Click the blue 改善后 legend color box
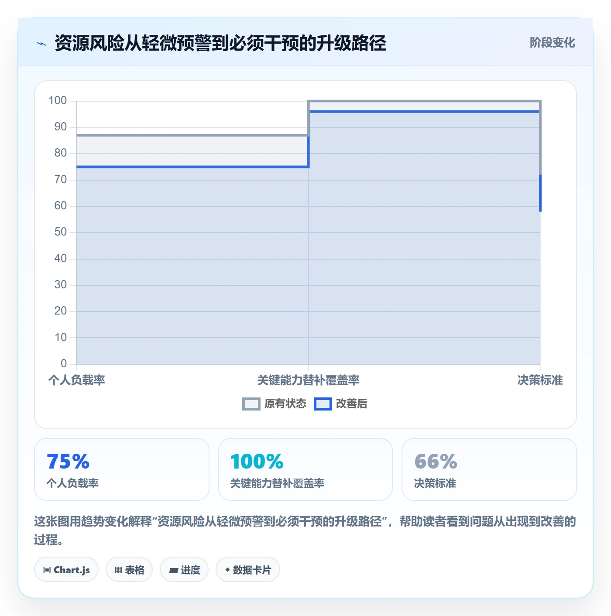 323,404
